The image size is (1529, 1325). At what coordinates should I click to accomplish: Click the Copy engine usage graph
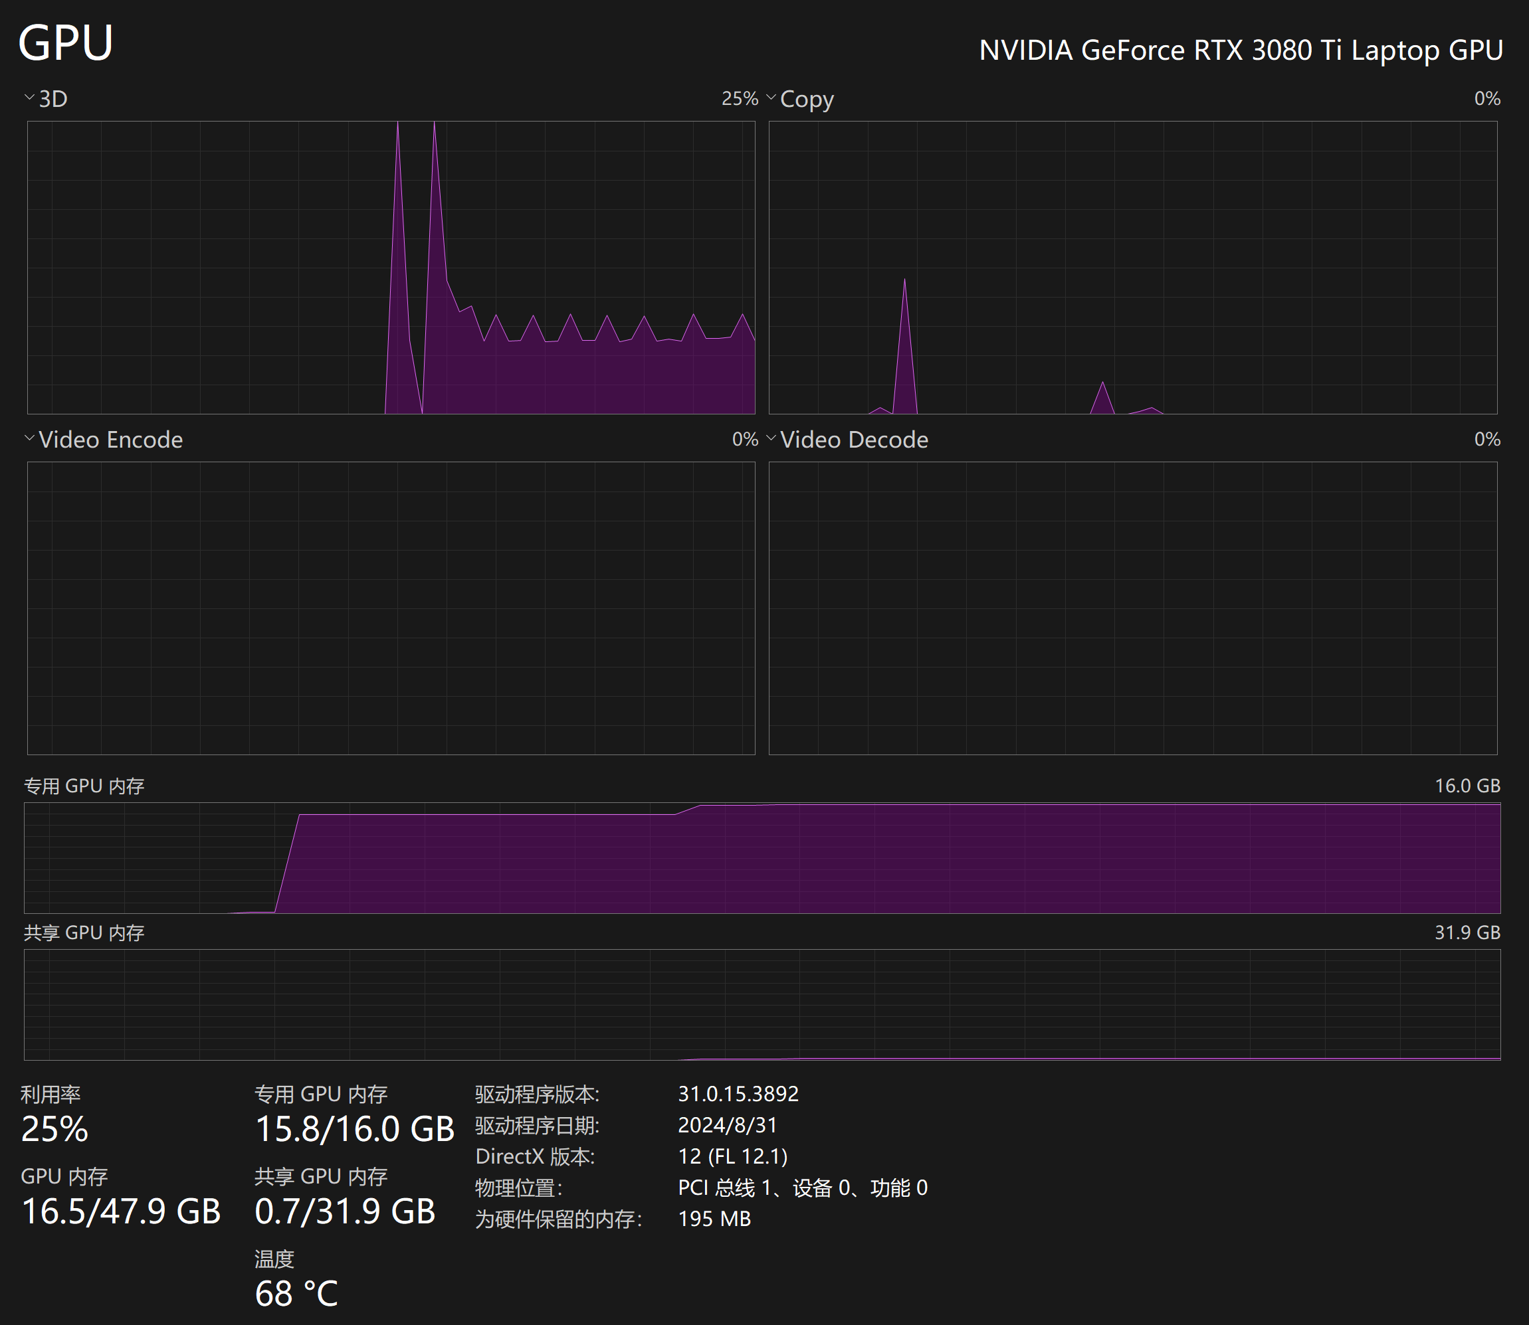(x=1132, y=268)
